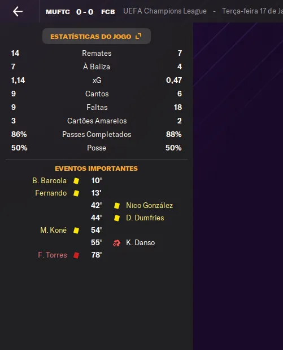Viewport: 283px width, 350px height.
Task: Click B. Barcola's yellow card icon
Action: tap(76, 180)
